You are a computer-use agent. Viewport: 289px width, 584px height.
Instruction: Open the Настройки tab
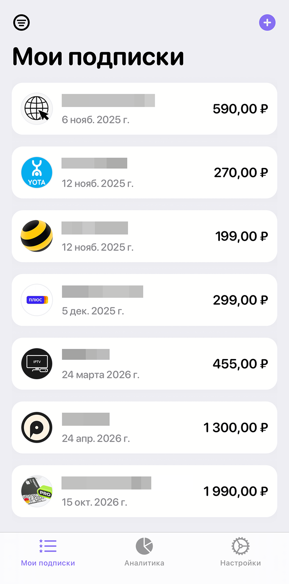pyautogui.click(x=240, y=552)
